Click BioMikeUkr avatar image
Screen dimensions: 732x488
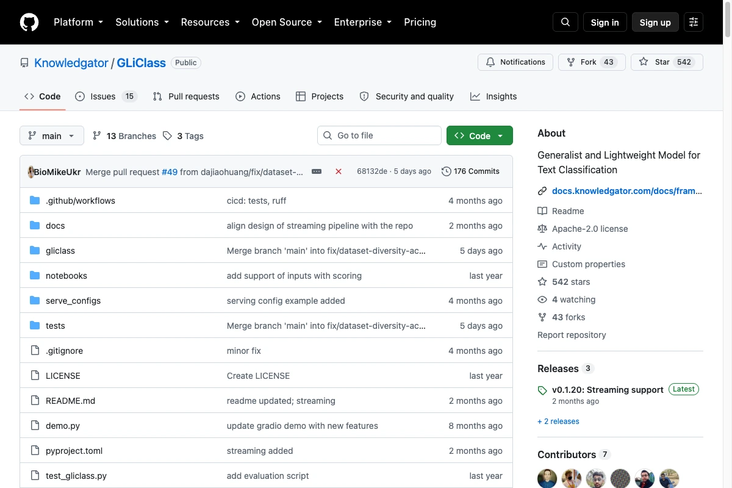click(x=30, y=171)
